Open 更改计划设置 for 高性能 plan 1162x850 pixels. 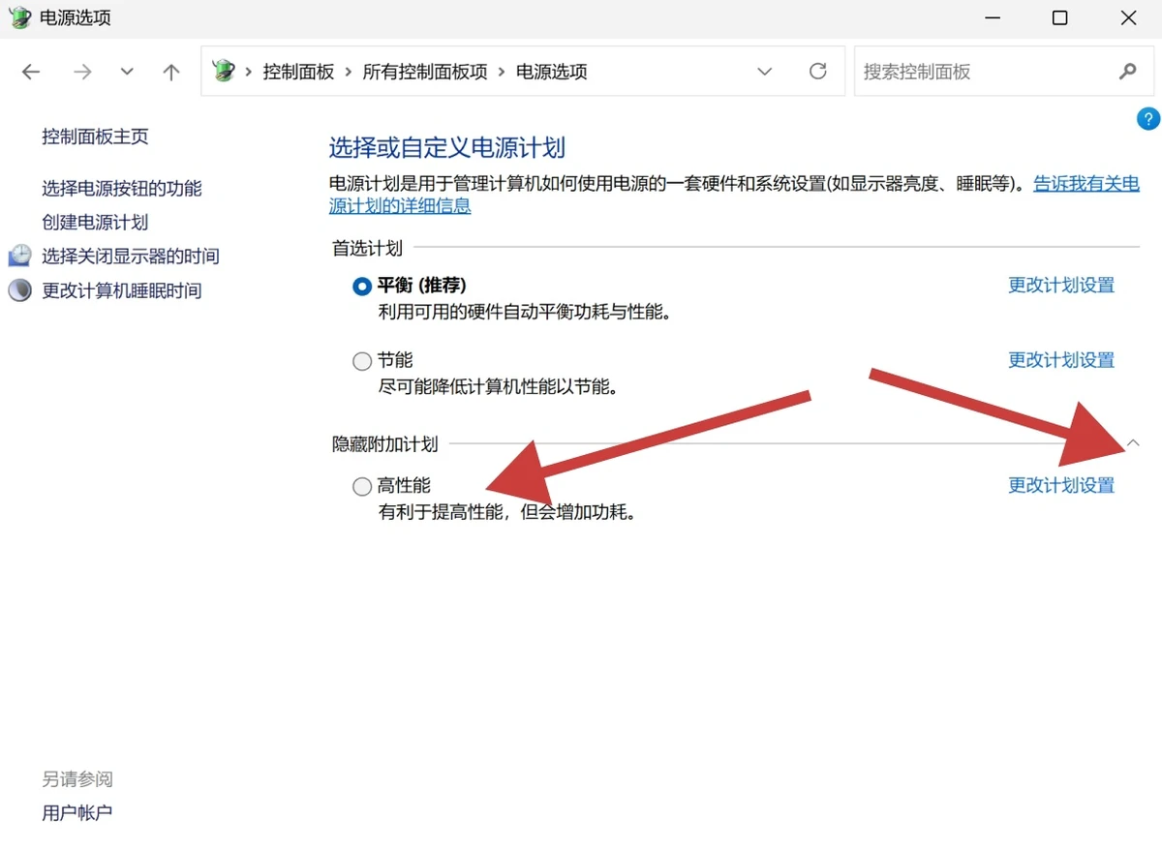pos(1061,485)
